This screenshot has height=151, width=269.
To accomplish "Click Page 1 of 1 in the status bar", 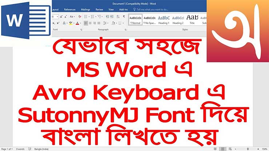I will pos(7,149).
